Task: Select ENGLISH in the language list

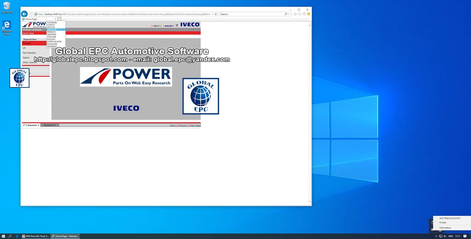Action: click(56, 30)
